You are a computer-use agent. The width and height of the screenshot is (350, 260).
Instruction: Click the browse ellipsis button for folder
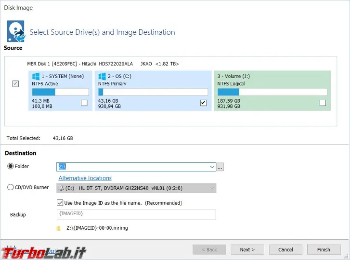tap(220, 167)
